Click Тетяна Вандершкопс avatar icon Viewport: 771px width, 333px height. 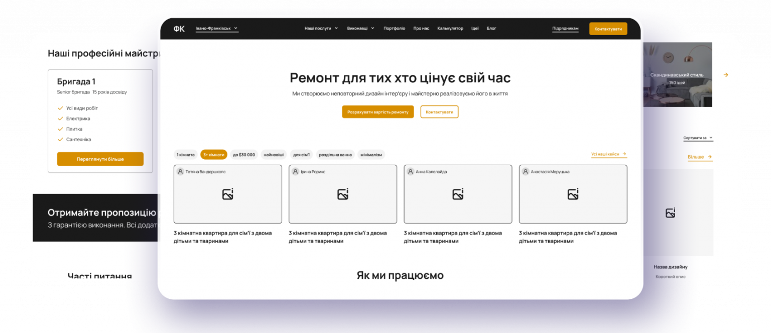(x=180, y=172)
